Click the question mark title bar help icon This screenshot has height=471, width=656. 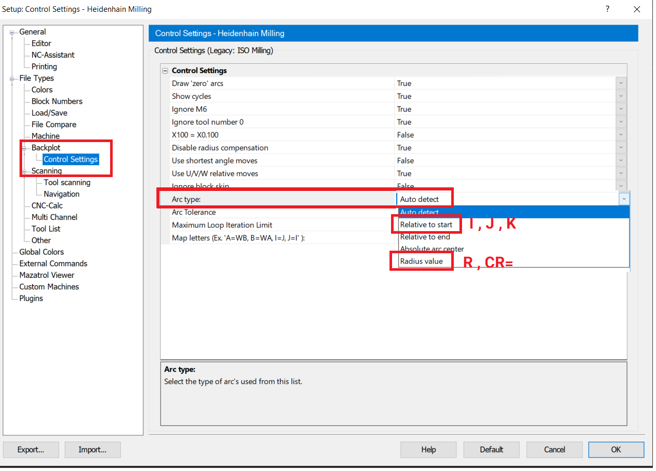[608, 9]
